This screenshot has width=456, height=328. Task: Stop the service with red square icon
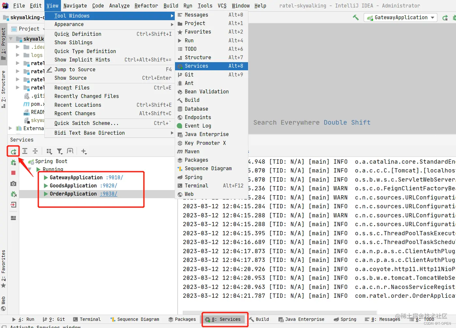(x=13, y=173)
